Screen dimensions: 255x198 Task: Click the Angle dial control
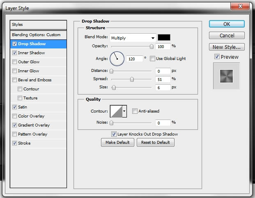[117, 59]
